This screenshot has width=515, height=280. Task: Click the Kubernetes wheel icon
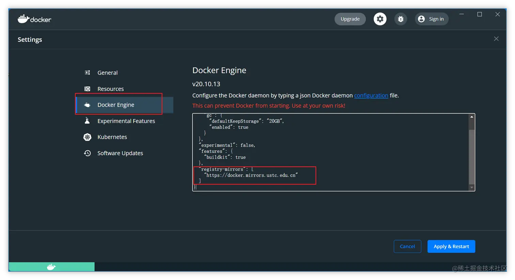click(x=88, y=137)
